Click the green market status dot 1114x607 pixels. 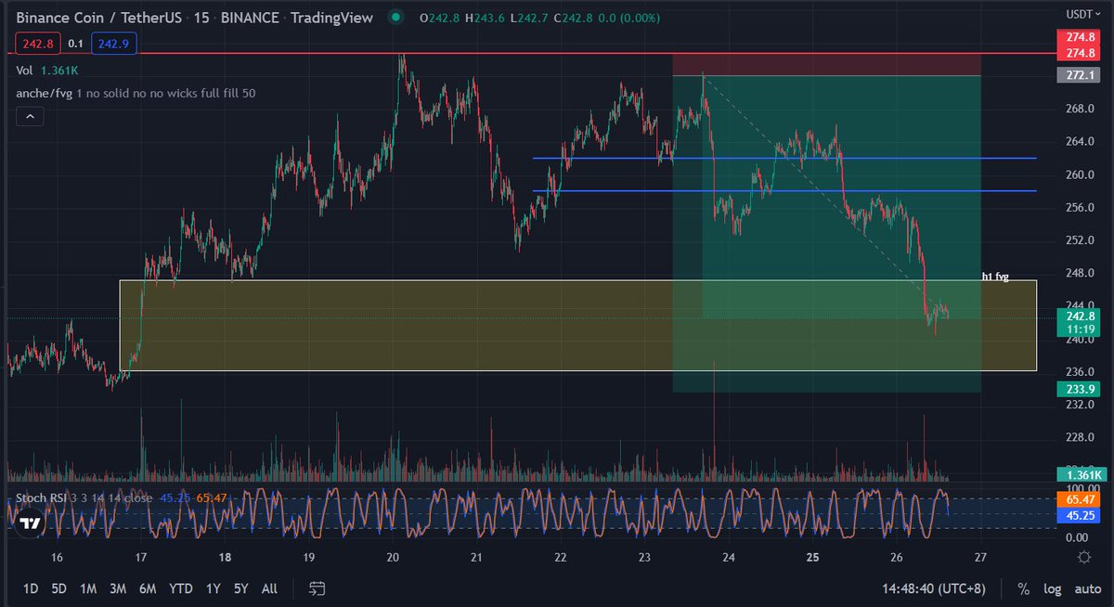396,18
